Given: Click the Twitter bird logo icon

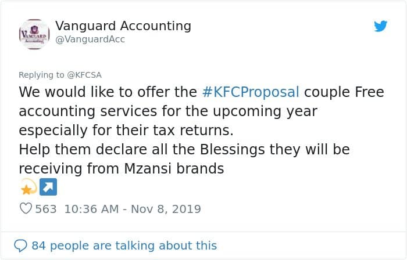Looking at the screenshot, I should pos(380,26).
